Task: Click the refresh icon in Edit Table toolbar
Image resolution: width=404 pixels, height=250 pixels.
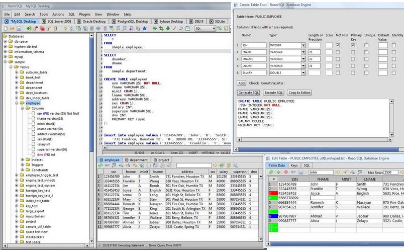Action: click(x=271, y=172)
